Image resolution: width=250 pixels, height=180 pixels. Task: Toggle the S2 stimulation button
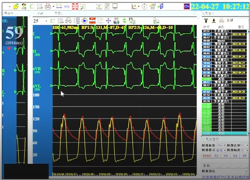click(216, 155)
